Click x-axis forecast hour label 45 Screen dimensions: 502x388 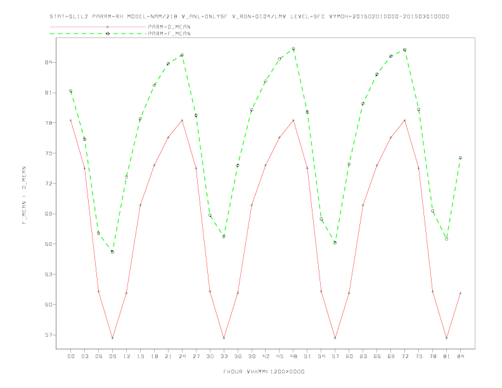pyautogui.click(x=280, y=356)
